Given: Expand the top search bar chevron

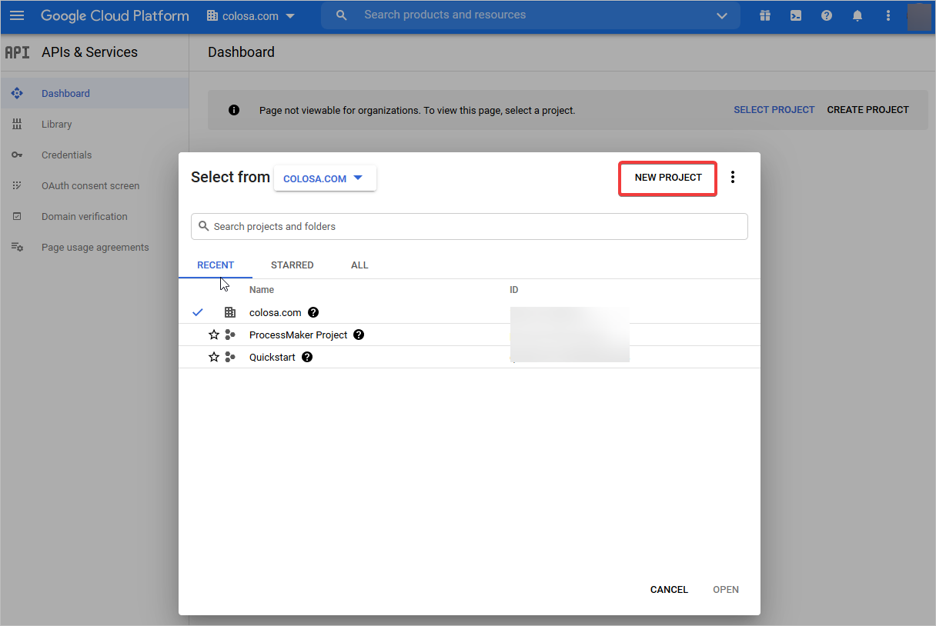Looking at the screenshot, I should click(x=721, y=15).
